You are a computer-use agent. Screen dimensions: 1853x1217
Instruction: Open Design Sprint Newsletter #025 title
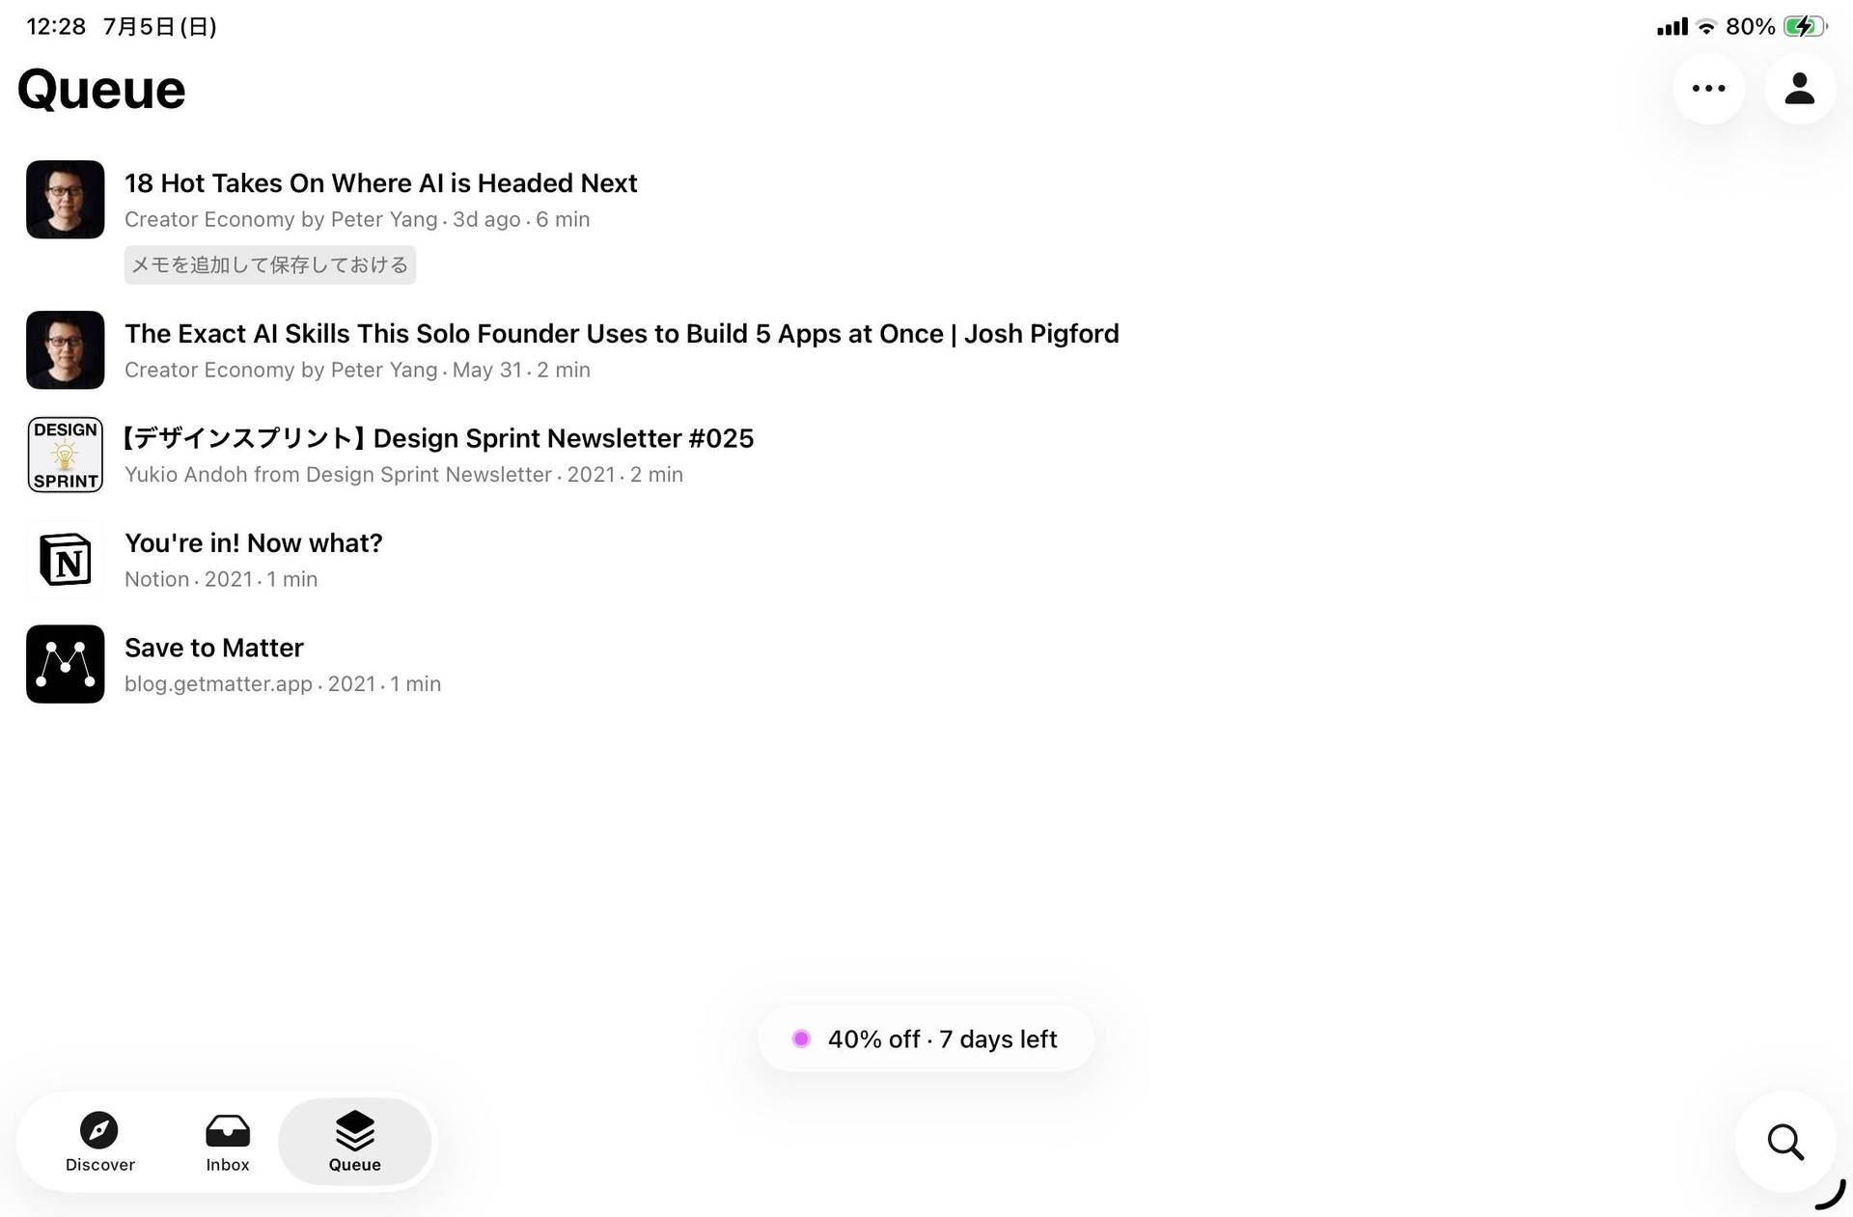tap(439, 438)
